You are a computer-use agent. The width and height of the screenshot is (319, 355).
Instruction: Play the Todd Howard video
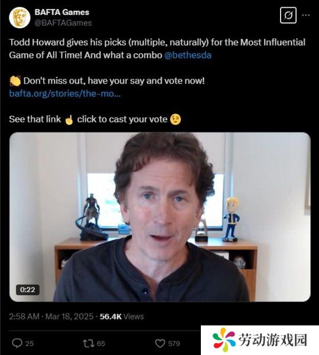[160, 217]
